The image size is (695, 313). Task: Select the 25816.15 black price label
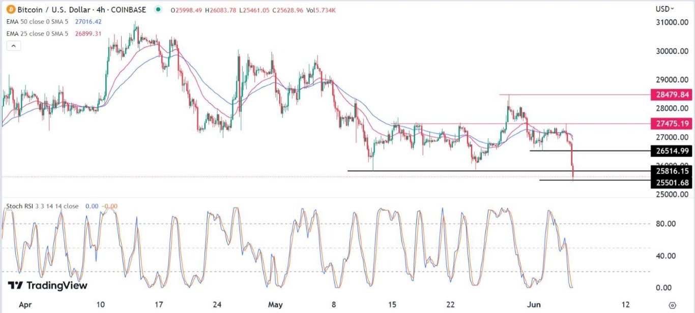pos(671,171)
